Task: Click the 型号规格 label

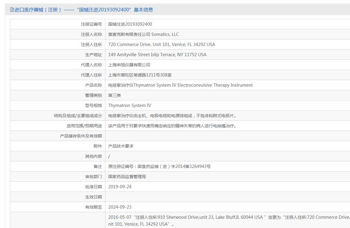Action: tap(93, 106)
